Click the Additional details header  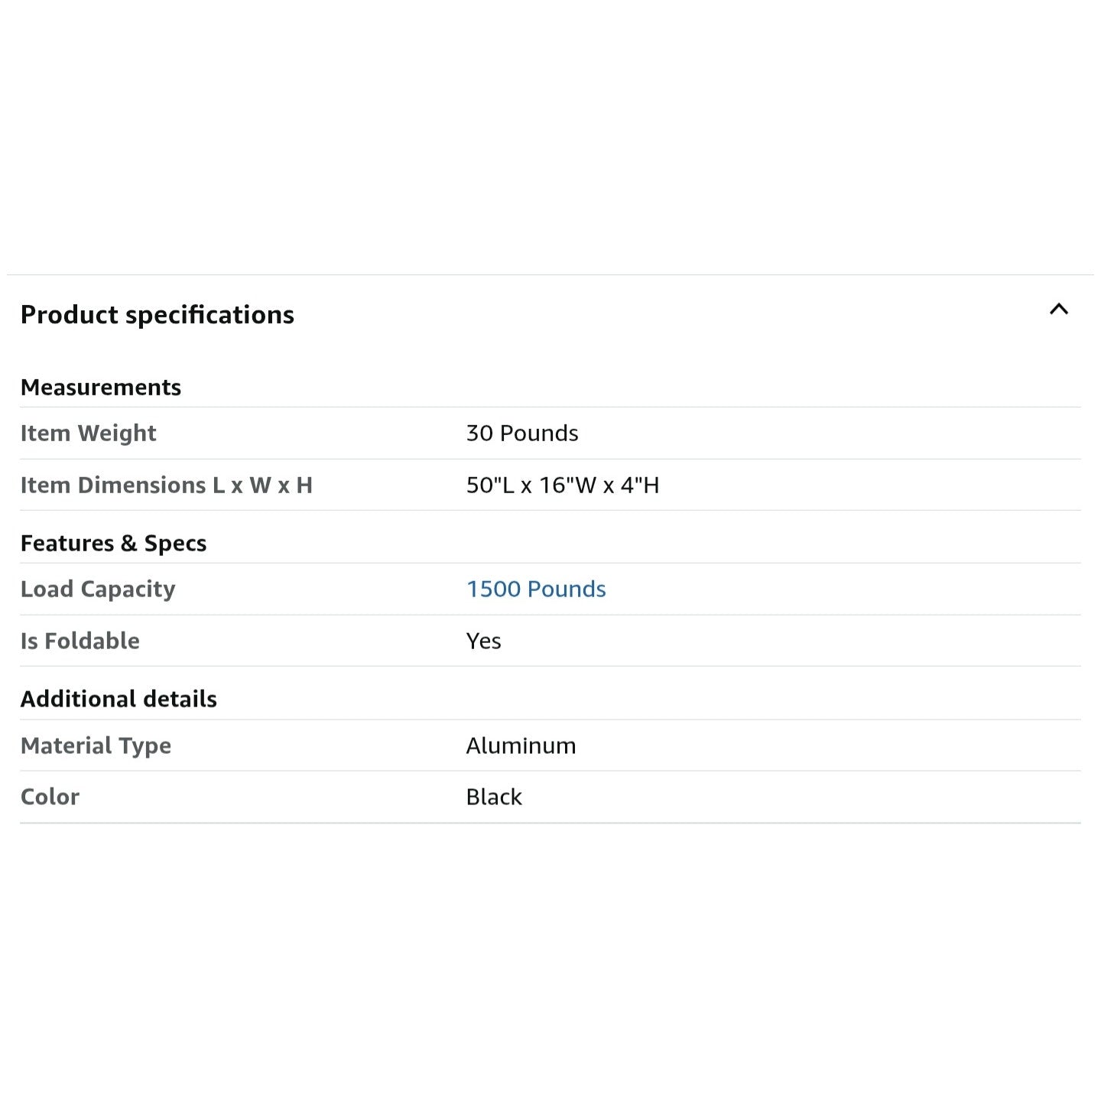pos(119,700)
